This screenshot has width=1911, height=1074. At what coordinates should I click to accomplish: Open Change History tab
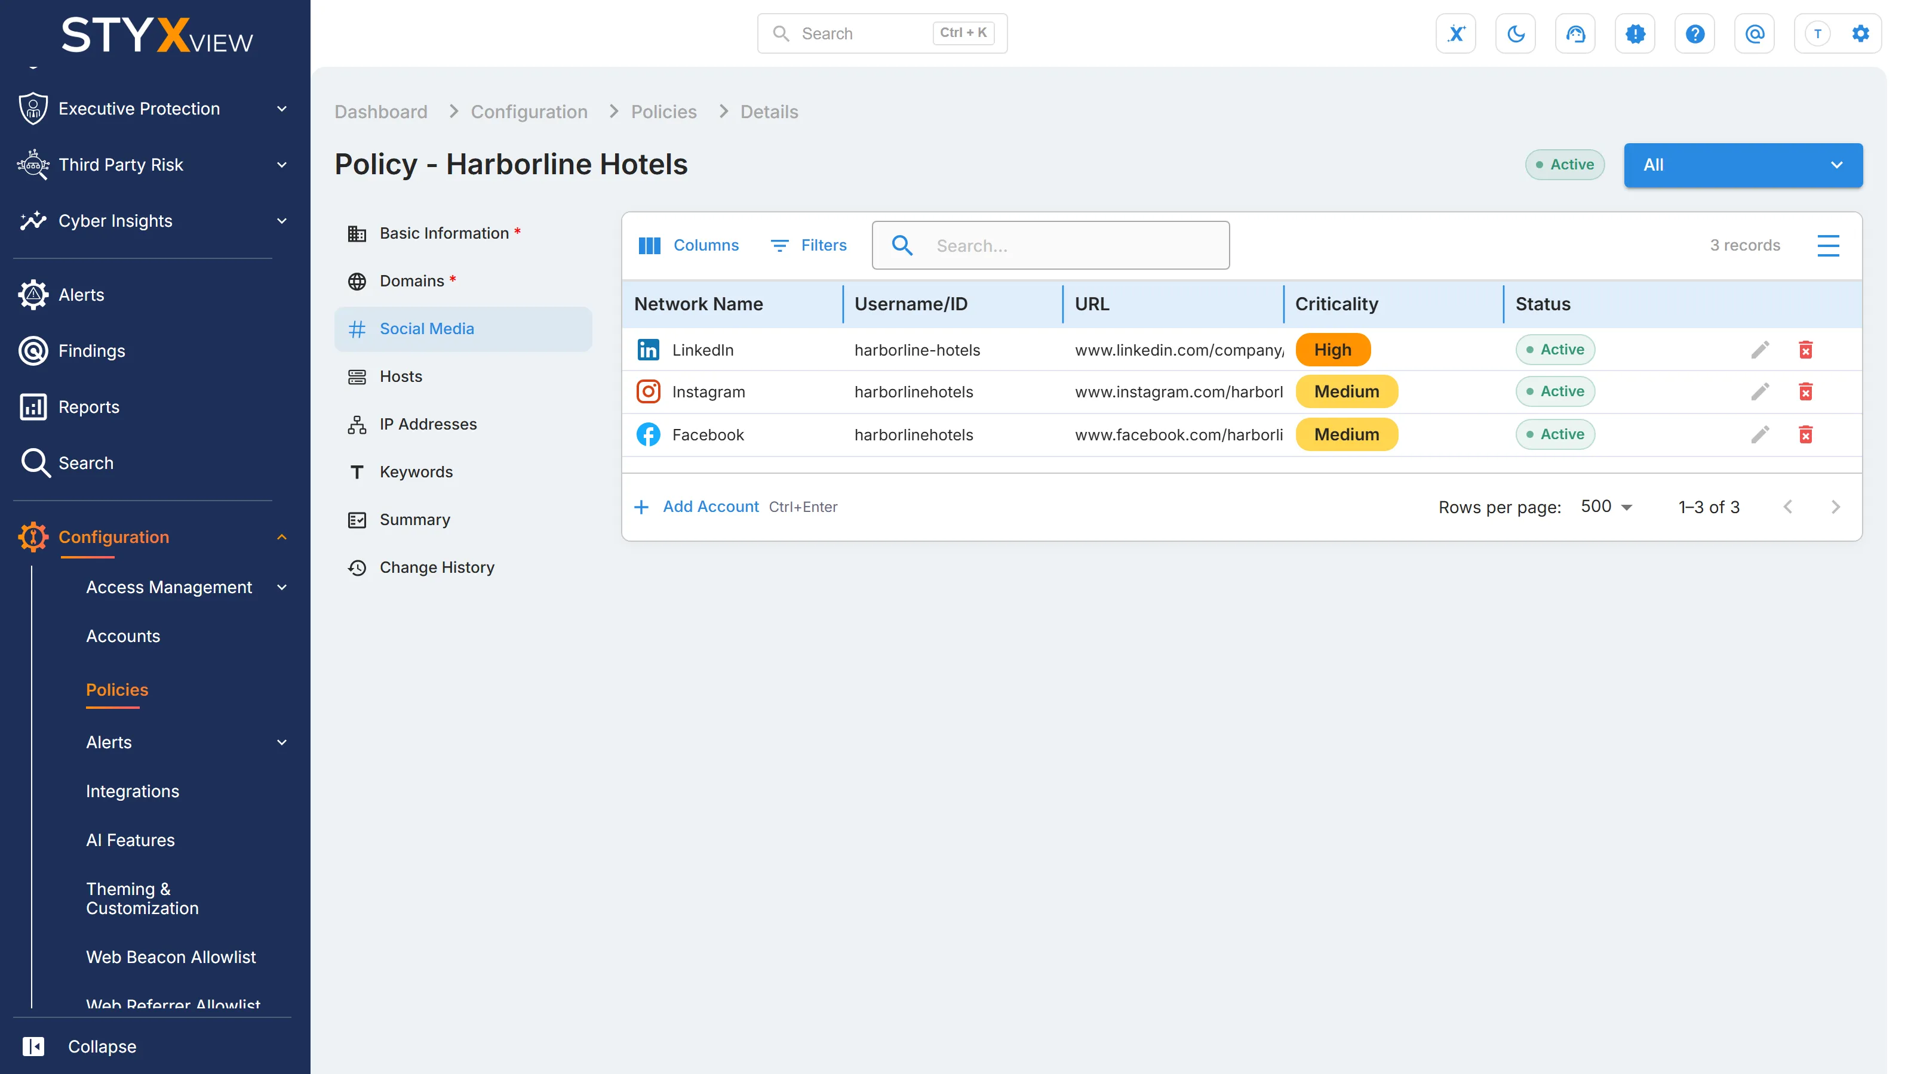(463, 568)
